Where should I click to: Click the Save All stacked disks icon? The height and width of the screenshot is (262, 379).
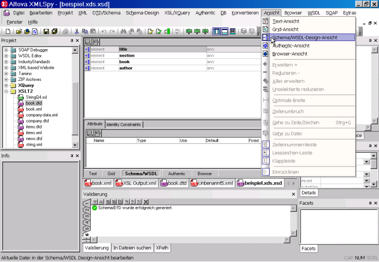pyautogui.click(x=54, y=31)
